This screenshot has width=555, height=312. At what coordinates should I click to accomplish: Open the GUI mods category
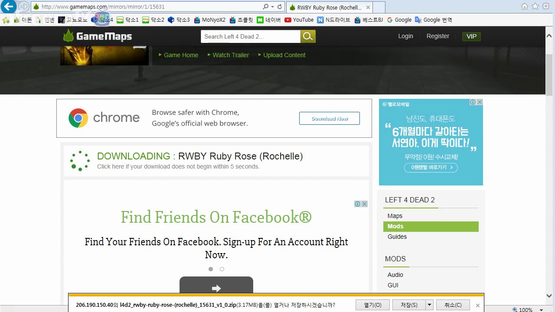[x=393, y=285]
